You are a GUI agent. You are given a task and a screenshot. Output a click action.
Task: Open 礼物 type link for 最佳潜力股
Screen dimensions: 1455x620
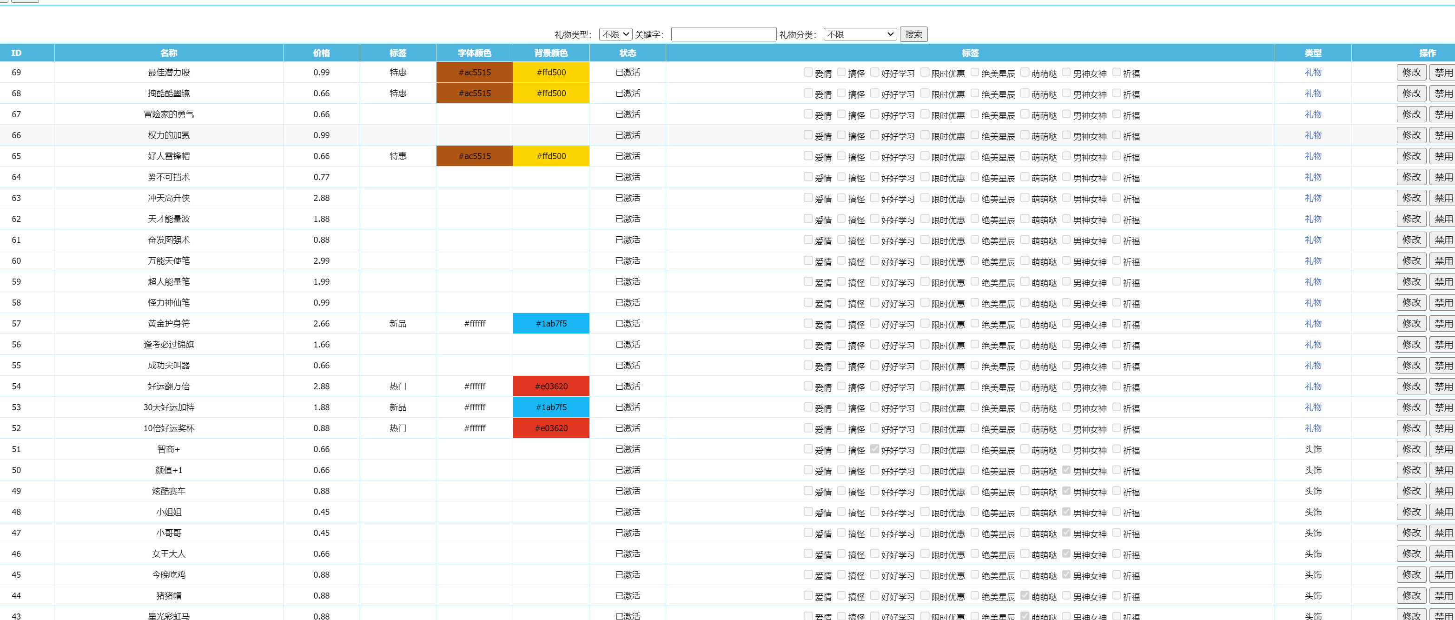point(1313,73)
